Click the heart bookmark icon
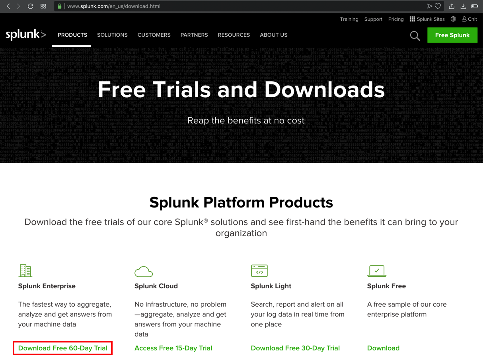 (438, 6)
